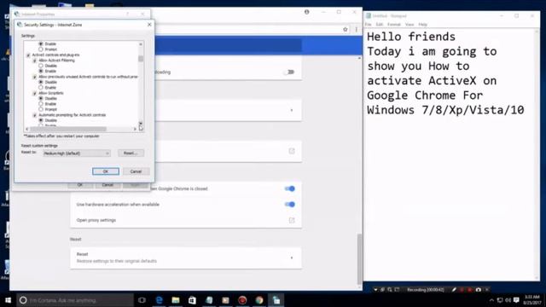Image resolution: width=546 pixels, height=307 pixels.
Task: Click the settings list scroll-up arrow
Action: [x=141, y=44]
